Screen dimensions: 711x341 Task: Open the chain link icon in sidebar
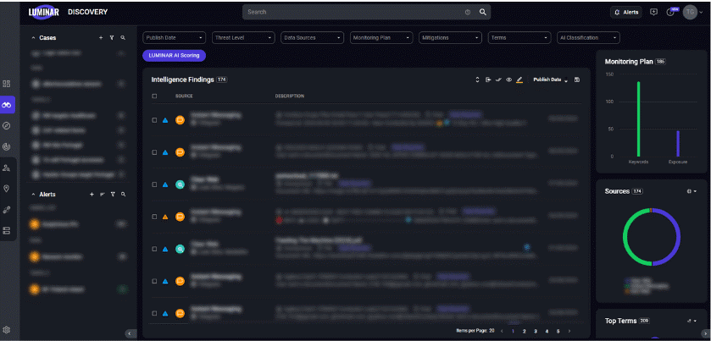click(x=6, y=209)
